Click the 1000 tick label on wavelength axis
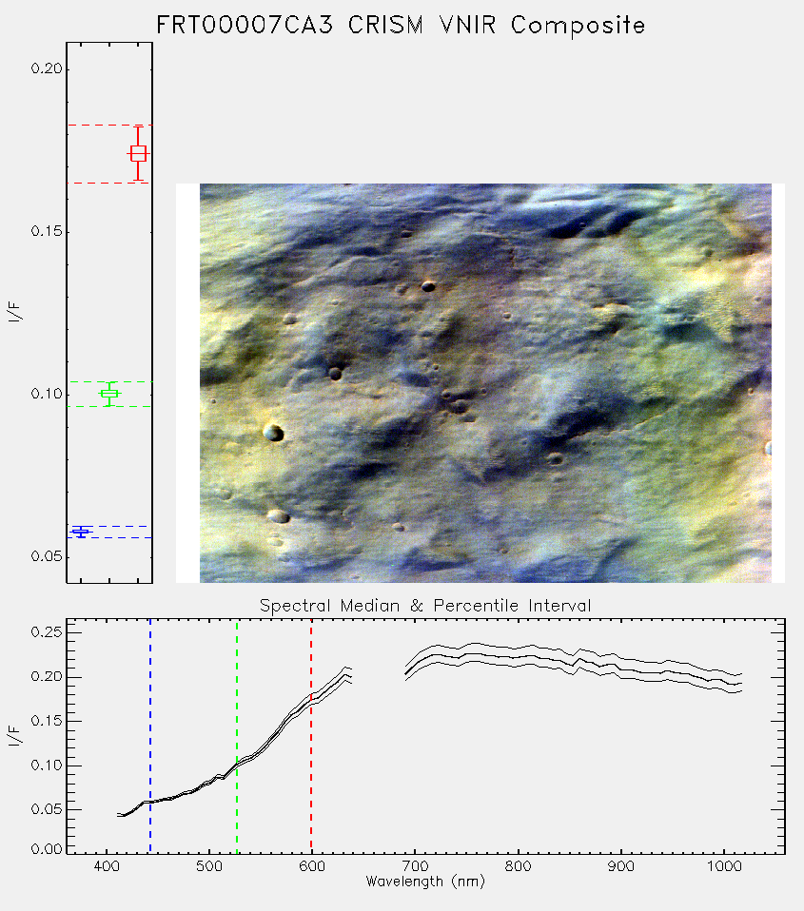 click(723, 866)
